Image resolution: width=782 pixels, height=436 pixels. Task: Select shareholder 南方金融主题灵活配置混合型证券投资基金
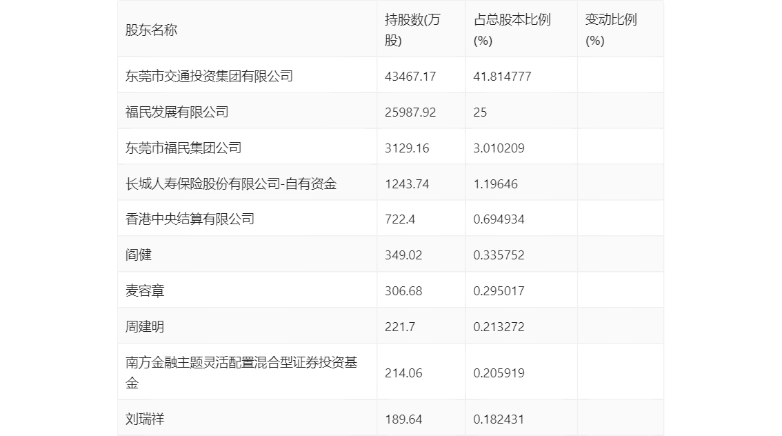tap(241, 373)
